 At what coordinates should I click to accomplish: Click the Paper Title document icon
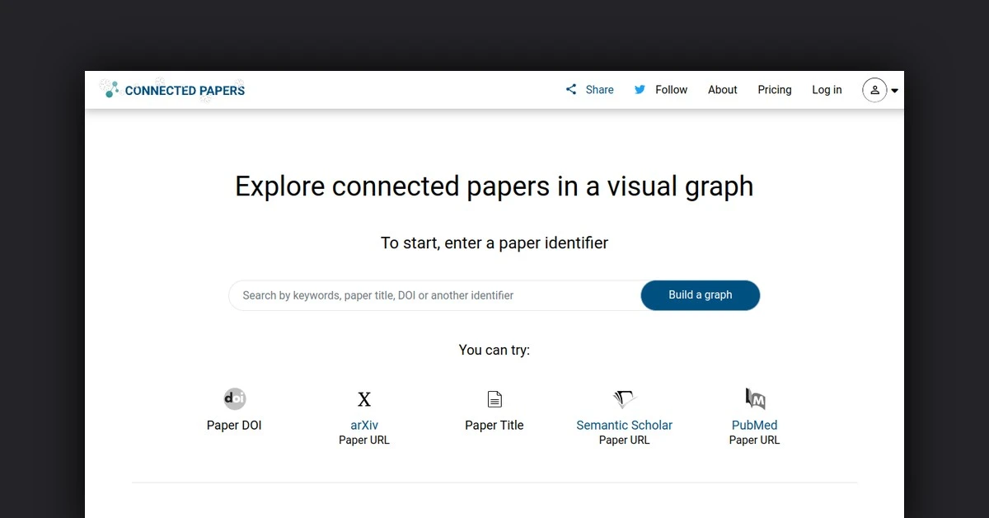(494, 398)
